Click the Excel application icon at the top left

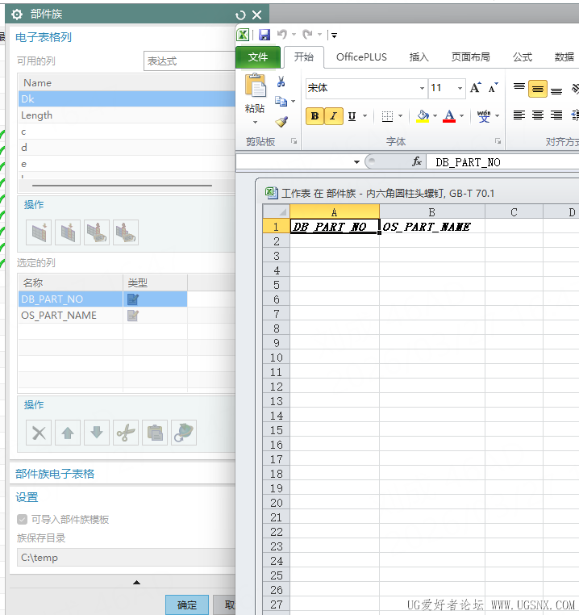(x=243, y=35)
